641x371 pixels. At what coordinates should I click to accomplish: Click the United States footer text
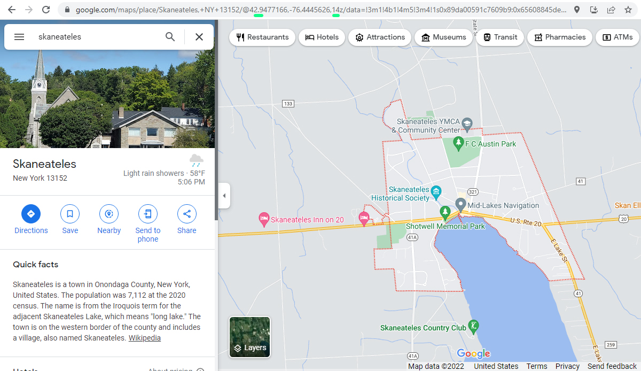coord(496,366)
